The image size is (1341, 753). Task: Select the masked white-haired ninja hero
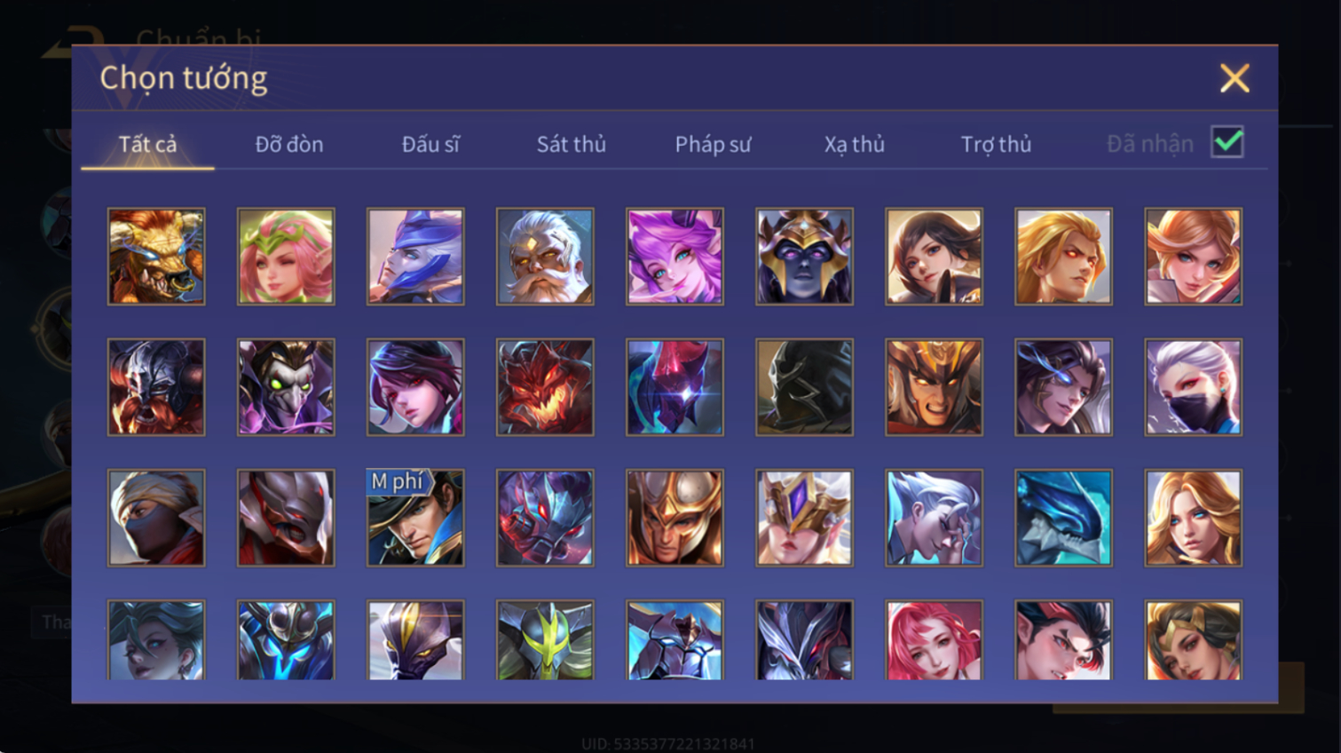pos(1193,387)
